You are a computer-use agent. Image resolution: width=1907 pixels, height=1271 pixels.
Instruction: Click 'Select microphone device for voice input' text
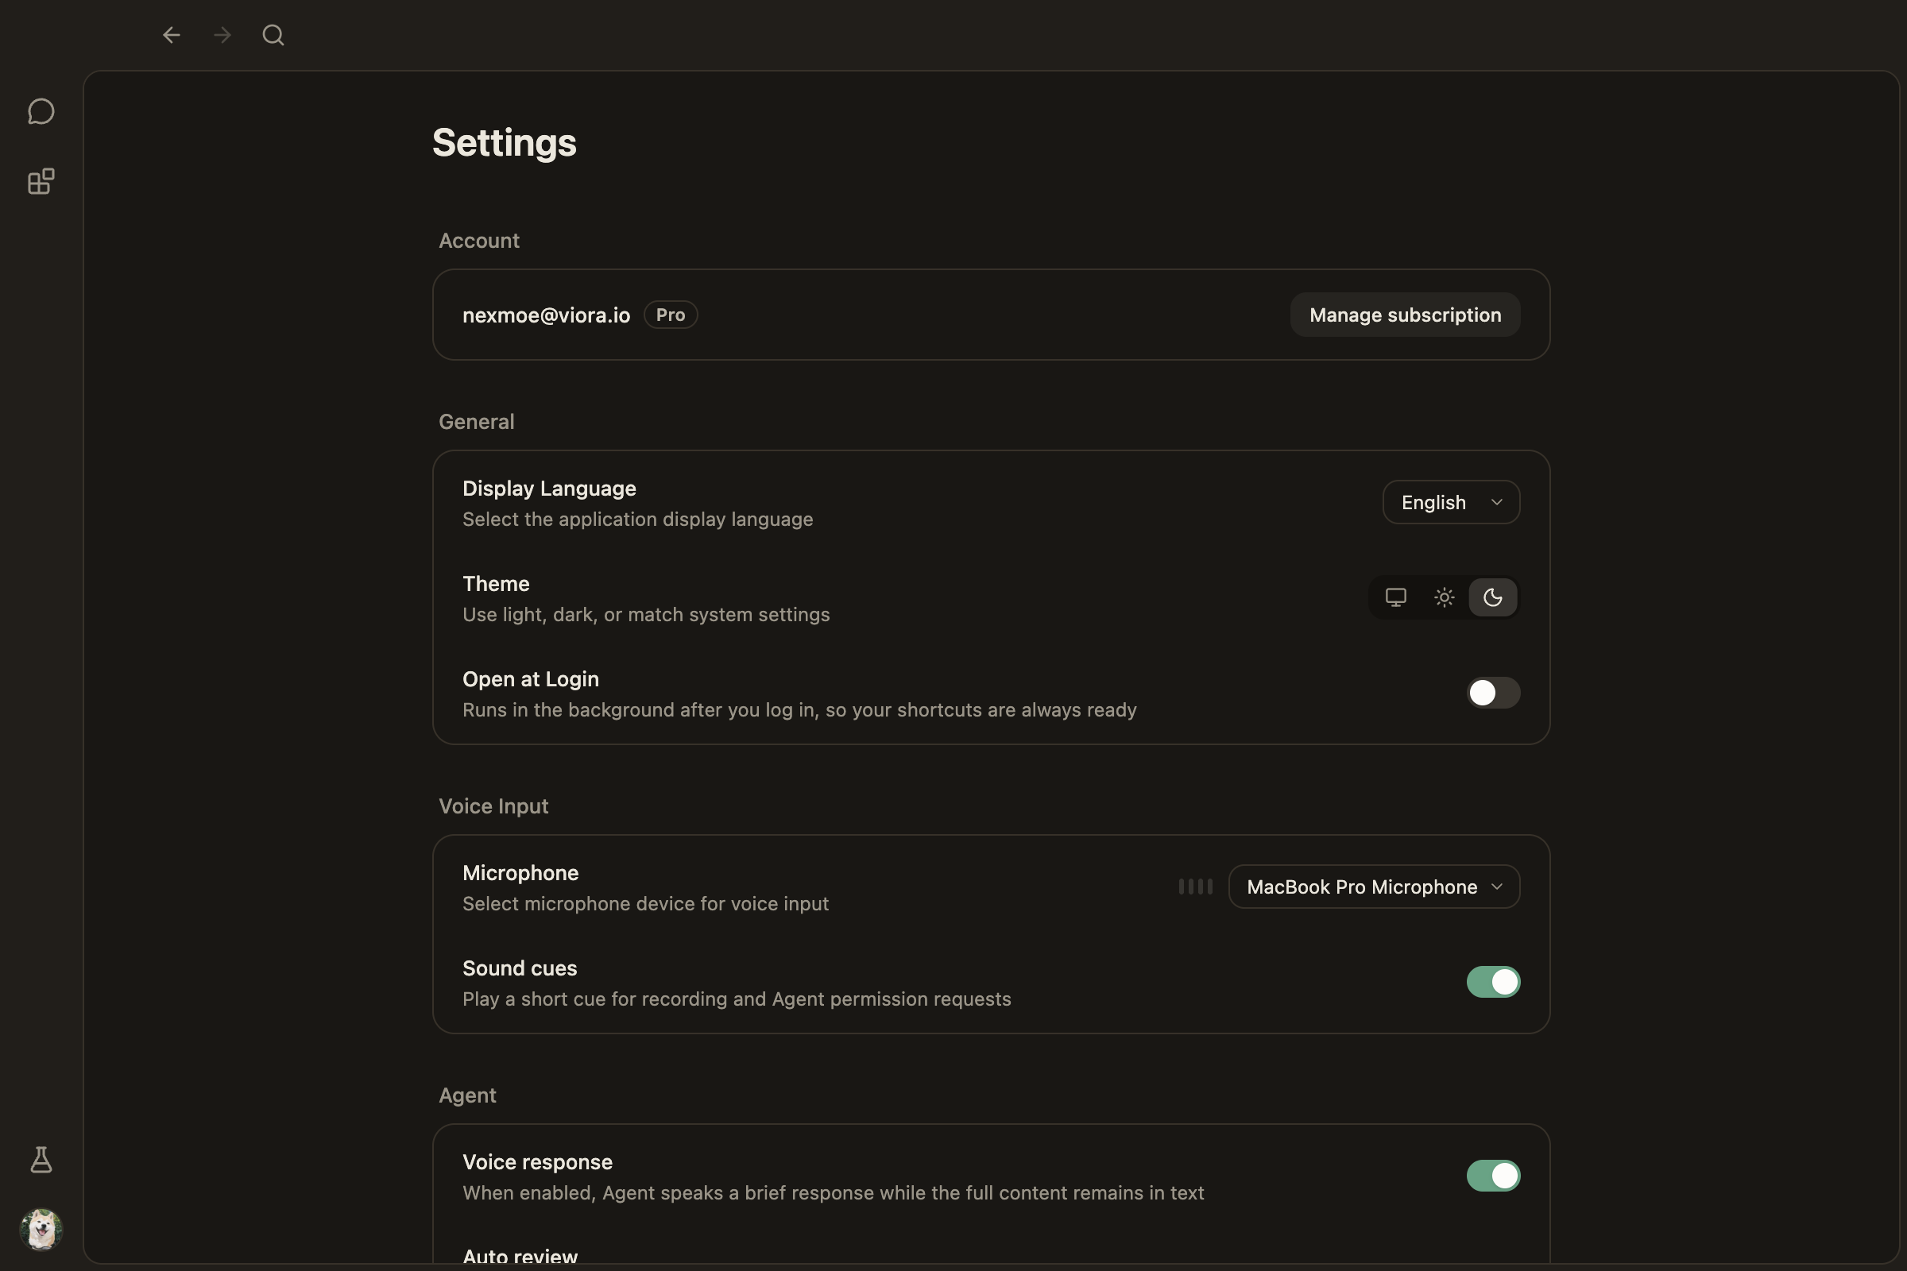click(645, 904)
